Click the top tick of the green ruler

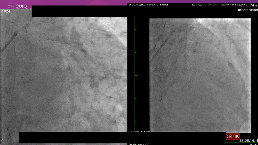136,29
